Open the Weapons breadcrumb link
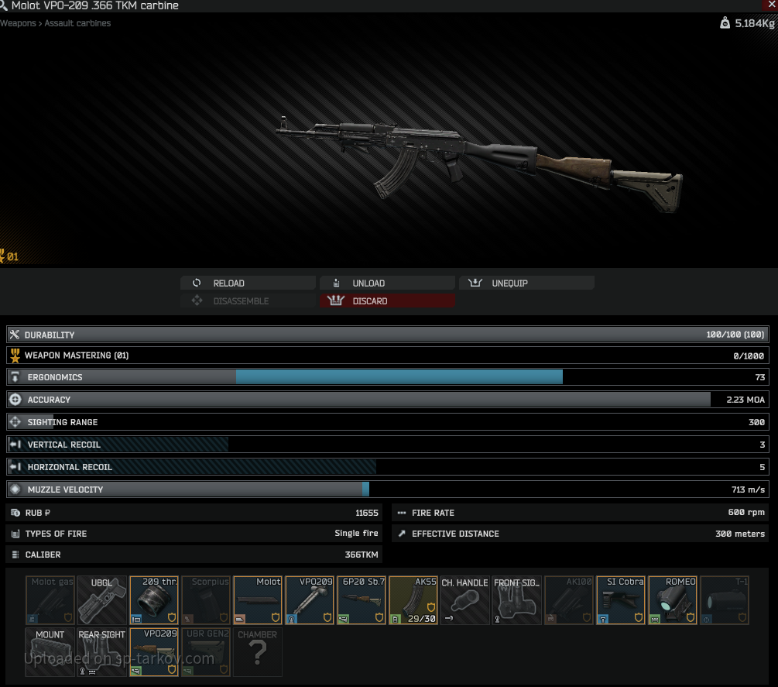The width and height of the screenshot is (778, 687). (x=18, y=23)
